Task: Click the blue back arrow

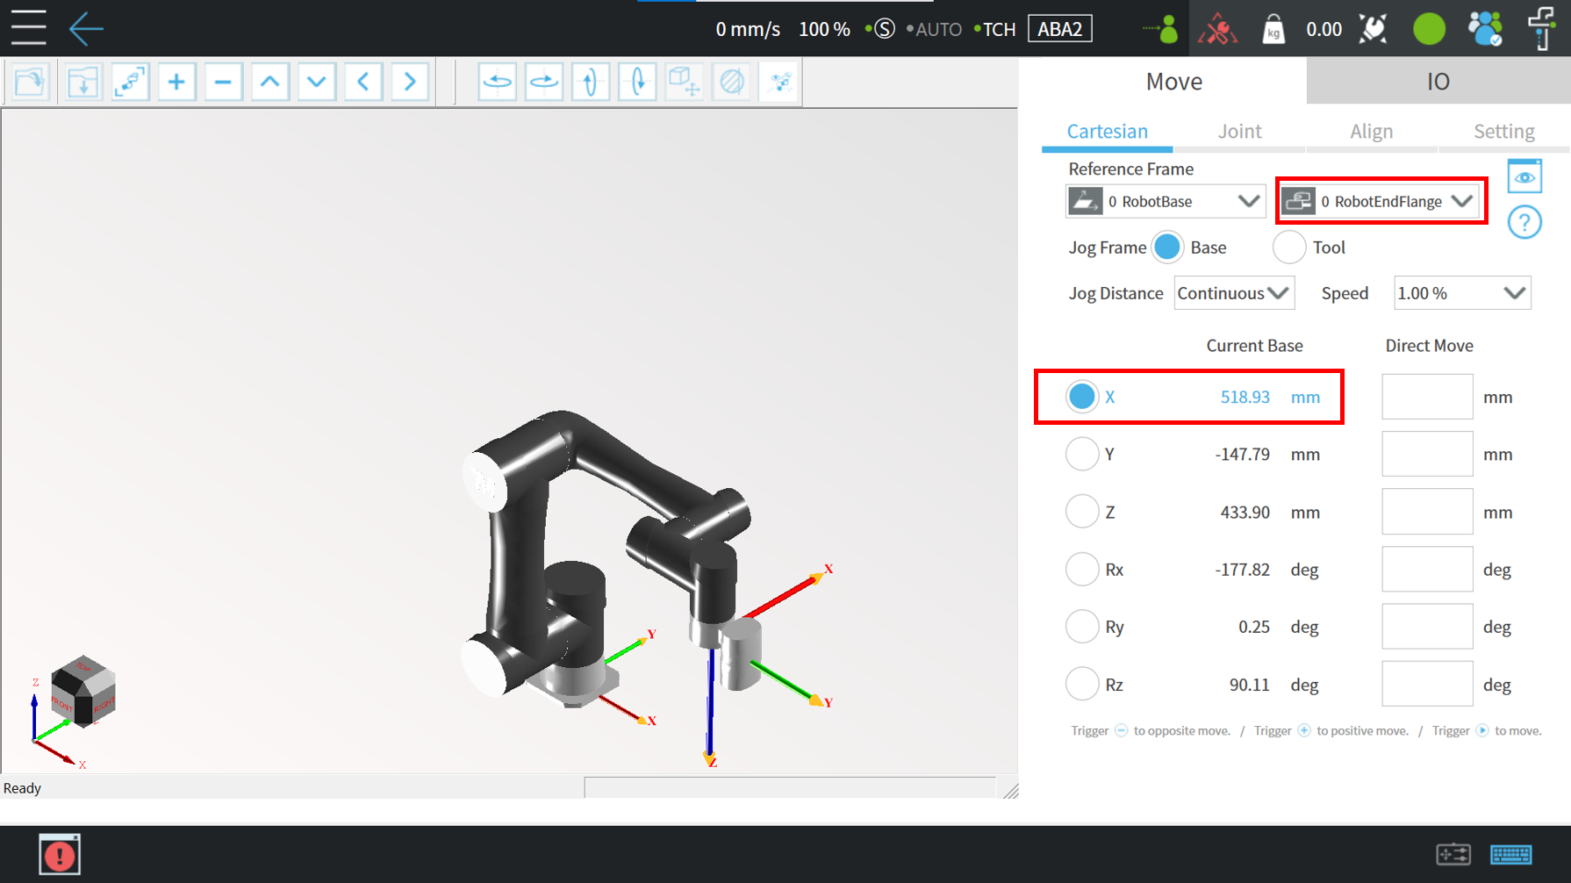Action: (86, 28)
